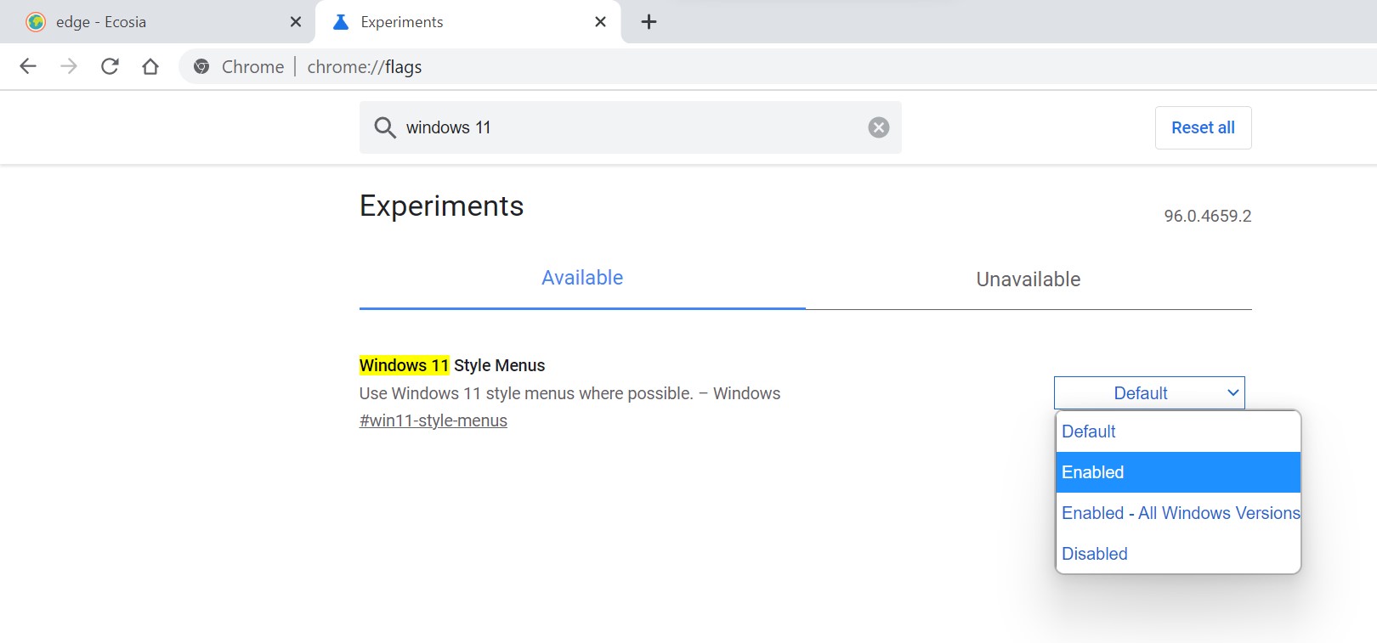Reload the current page
Screen dimensions: 1377x643
[110, 66]
